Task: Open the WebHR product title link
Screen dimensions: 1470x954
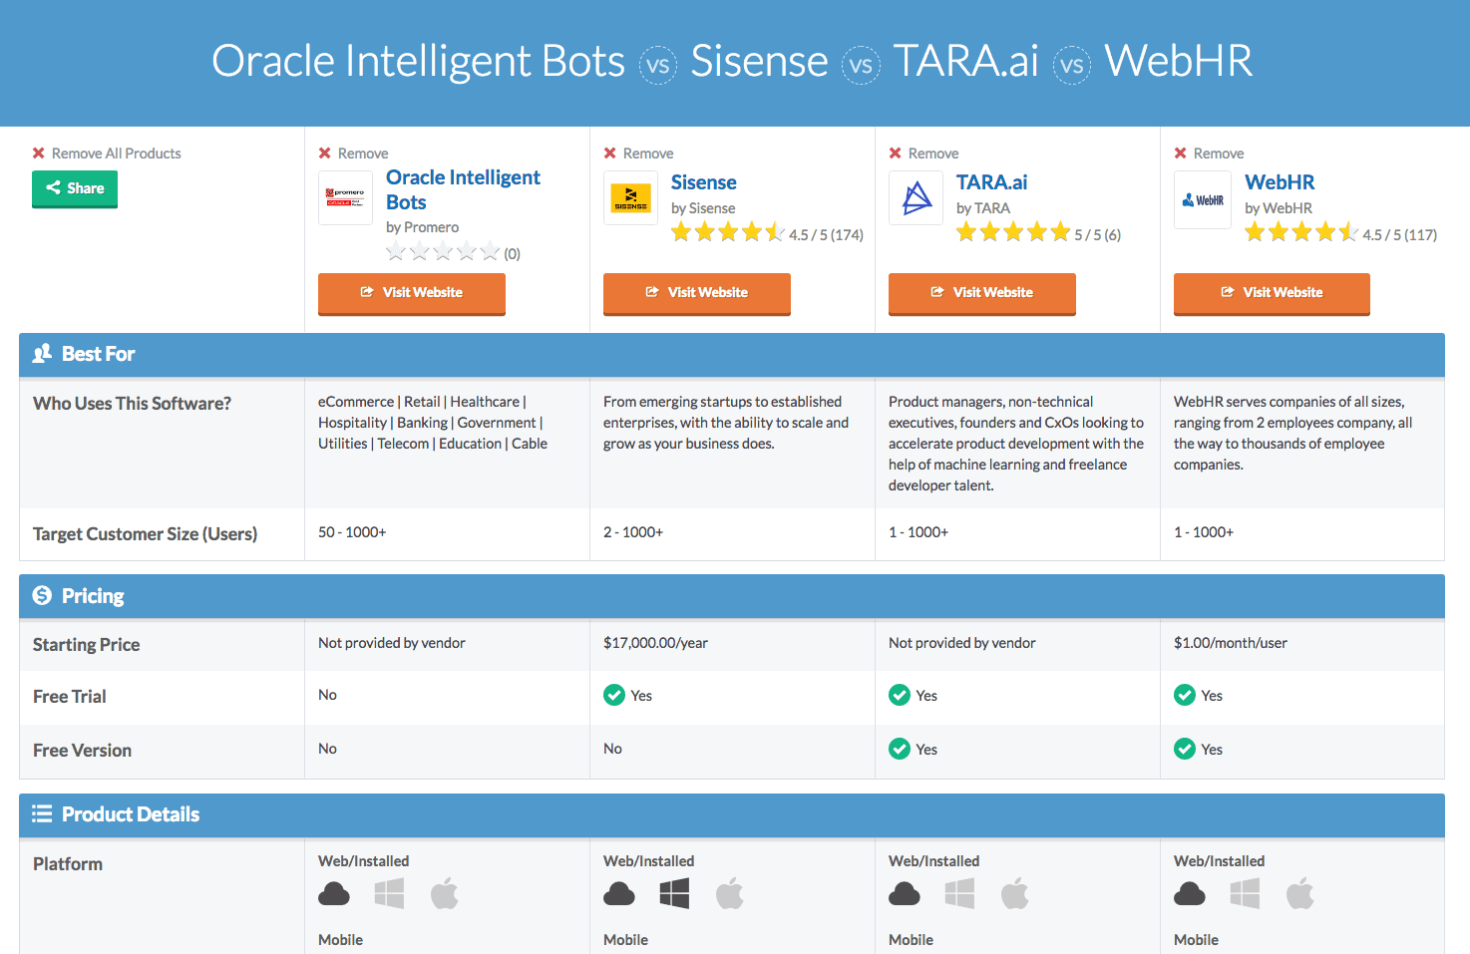Action: point(1280,182)
